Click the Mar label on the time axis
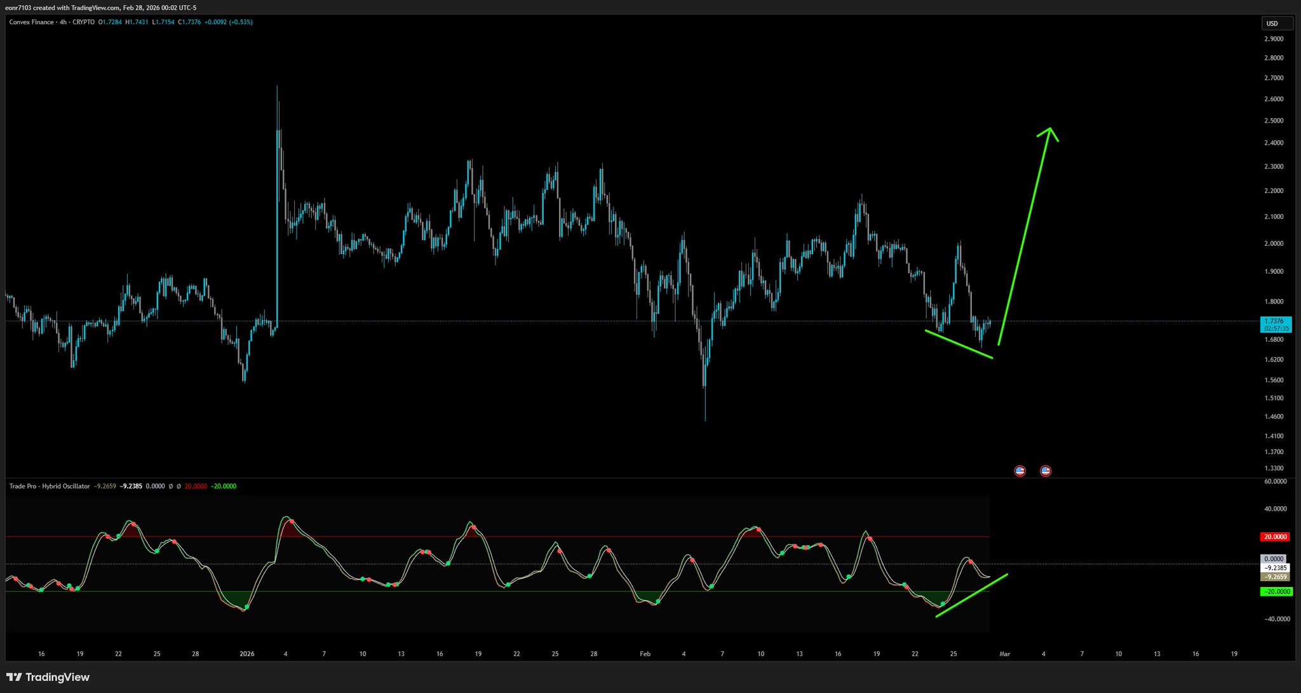Image resolution: width=1301 pixels, height=693 pixels. (1004, 654)
